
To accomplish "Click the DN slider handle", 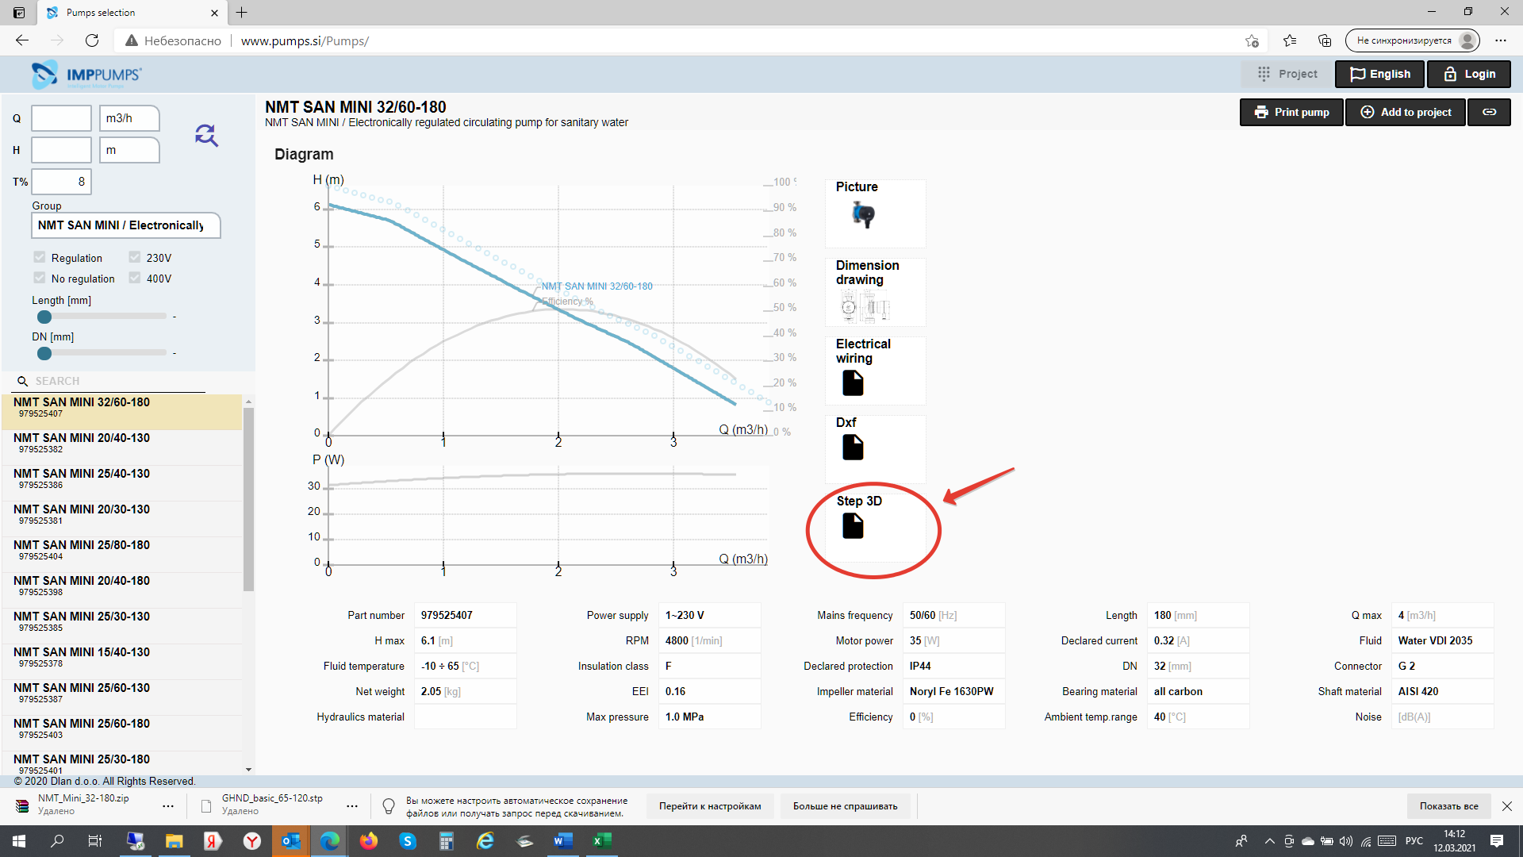I will [44, 353].
